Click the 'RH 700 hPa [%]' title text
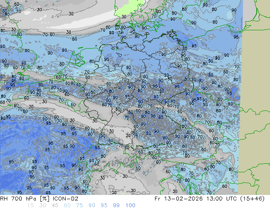270x209 pixels. 25,198
